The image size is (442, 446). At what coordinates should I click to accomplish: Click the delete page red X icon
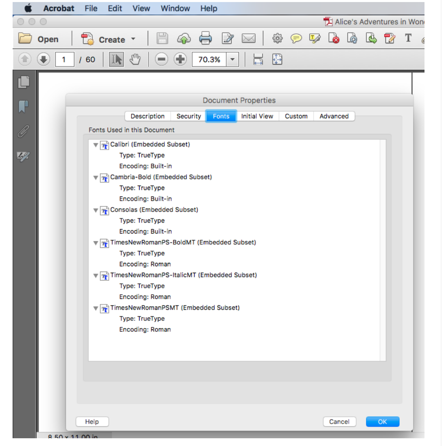[334, 38]
